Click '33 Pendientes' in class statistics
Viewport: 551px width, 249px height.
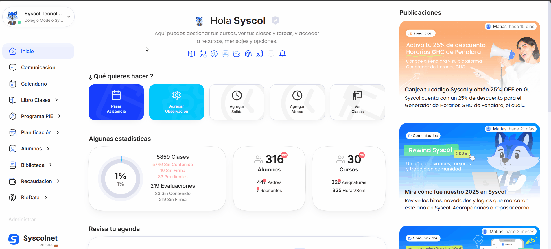pos(173,177)
